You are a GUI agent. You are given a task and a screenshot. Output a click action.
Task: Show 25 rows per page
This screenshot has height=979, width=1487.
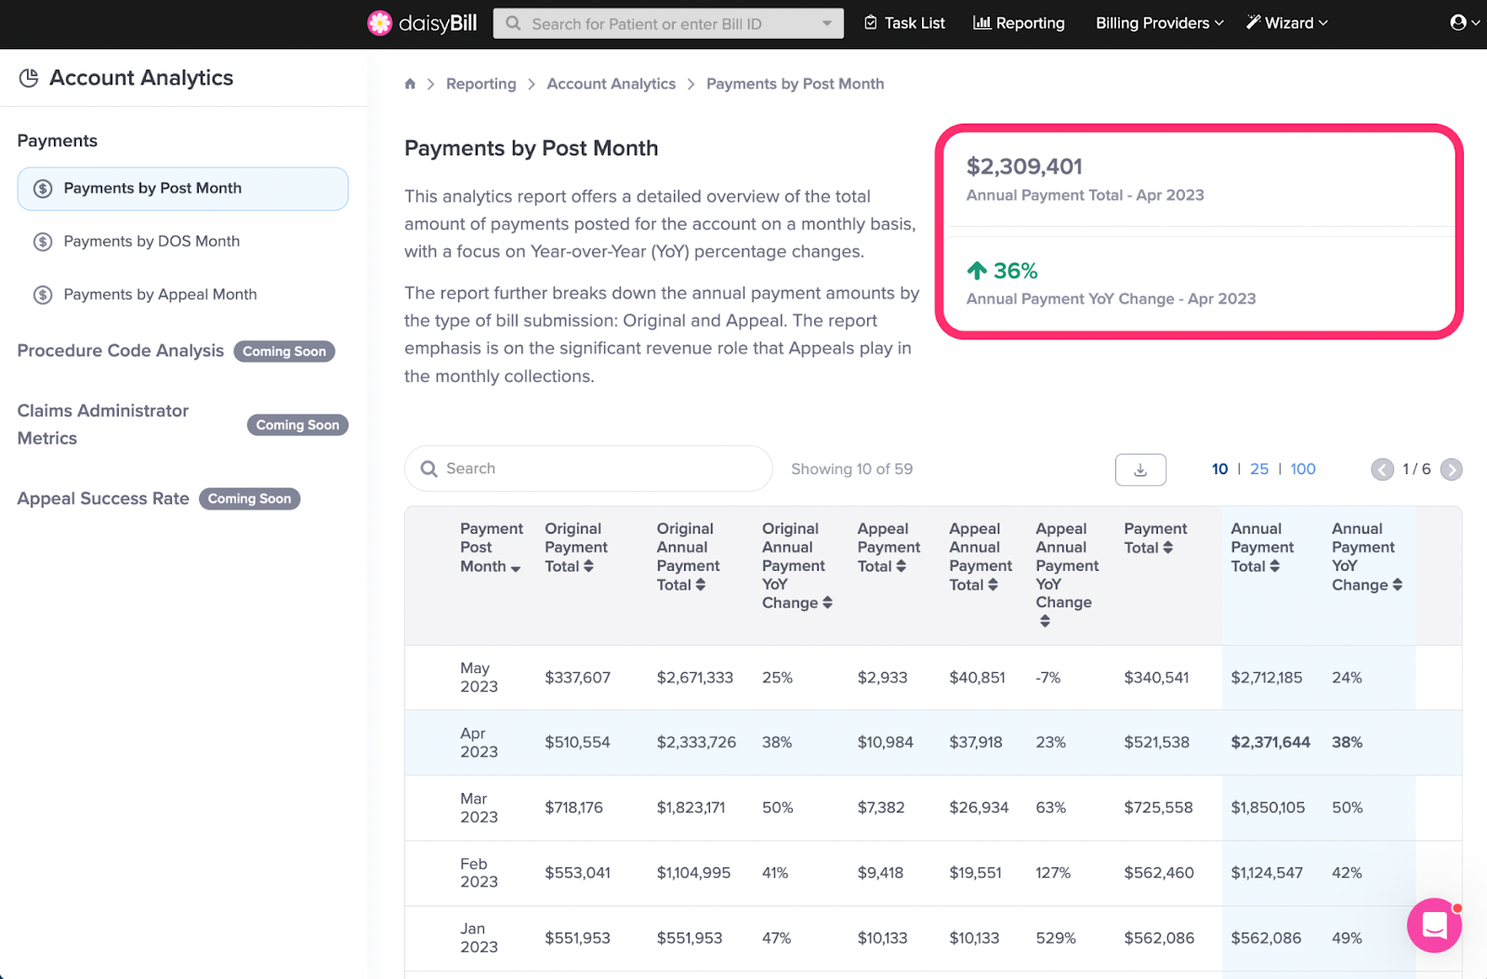click(1259, 470)
